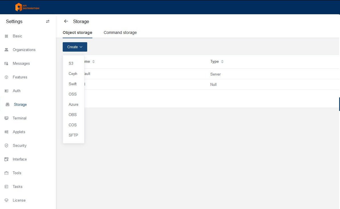Click the Security shield icon
340x209 pixels.
[6, 146]
